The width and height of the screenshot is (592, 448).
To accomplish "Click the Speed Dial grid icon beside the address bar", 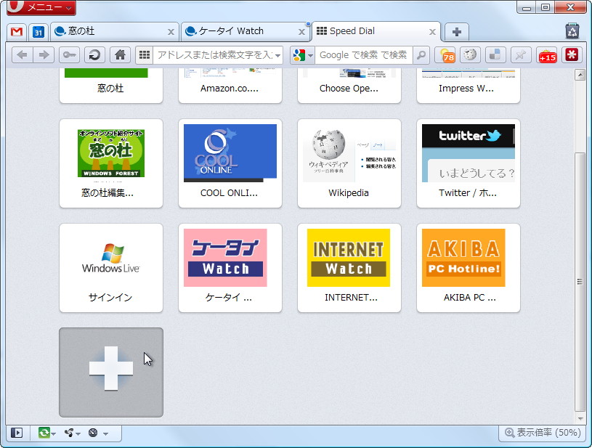I will click(143, 54).
